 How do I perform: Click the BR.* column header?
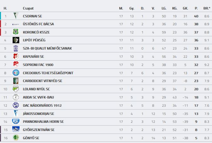point(206,8)
